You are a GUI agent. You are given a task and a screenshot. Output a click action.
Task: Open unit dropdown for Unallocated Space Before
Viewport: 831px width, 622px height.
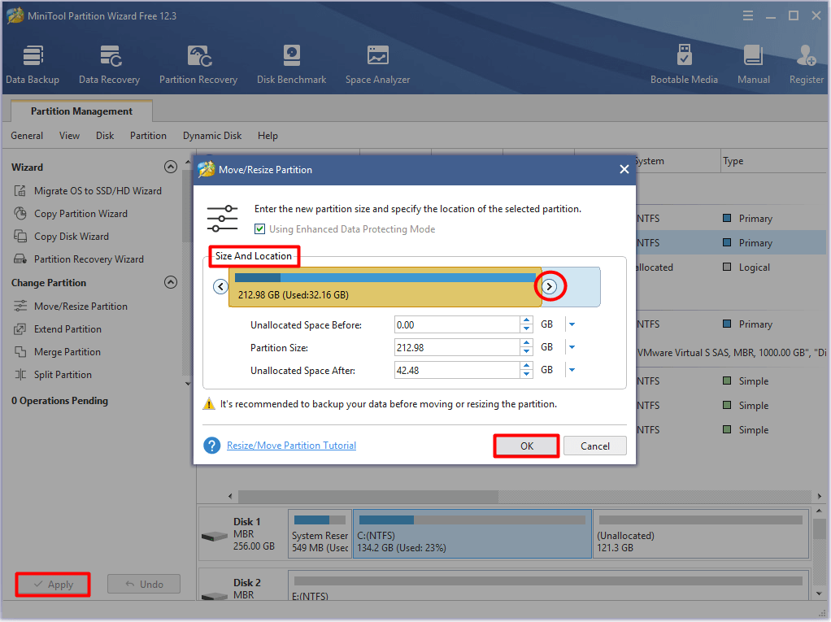coord(572,324)
